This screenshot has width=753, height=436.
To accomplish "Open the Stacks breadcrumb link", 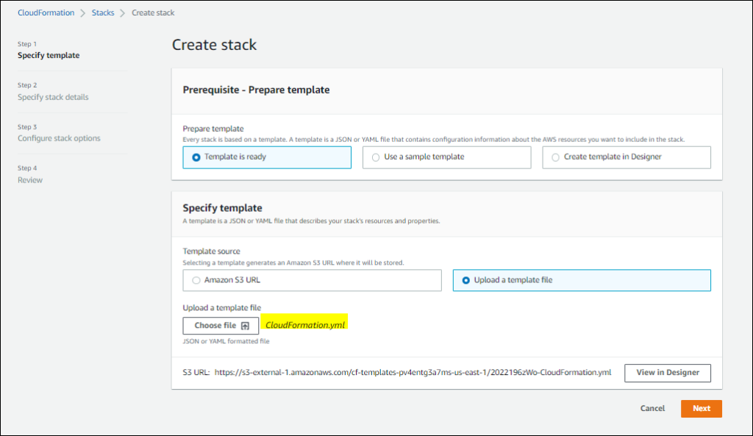I will tap(103, 12).
